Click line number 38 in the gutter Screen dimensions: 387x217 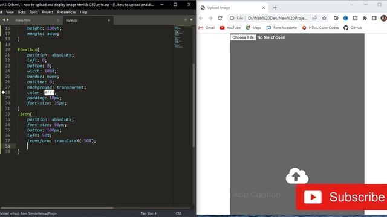7,146
